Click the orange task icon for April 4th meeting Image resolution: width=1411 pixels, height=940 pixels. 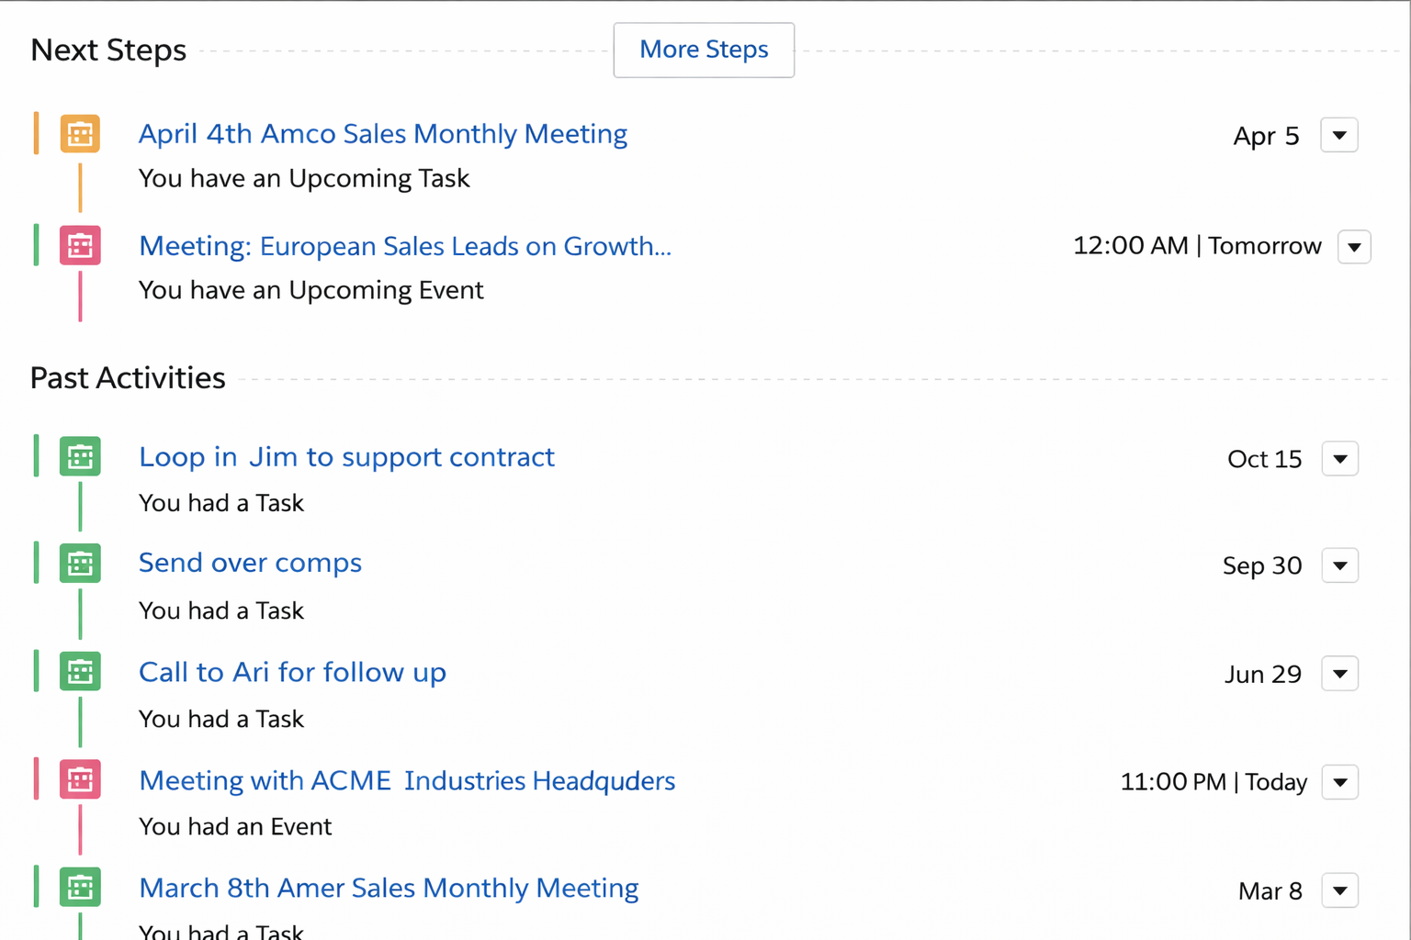tap(80, 134)
